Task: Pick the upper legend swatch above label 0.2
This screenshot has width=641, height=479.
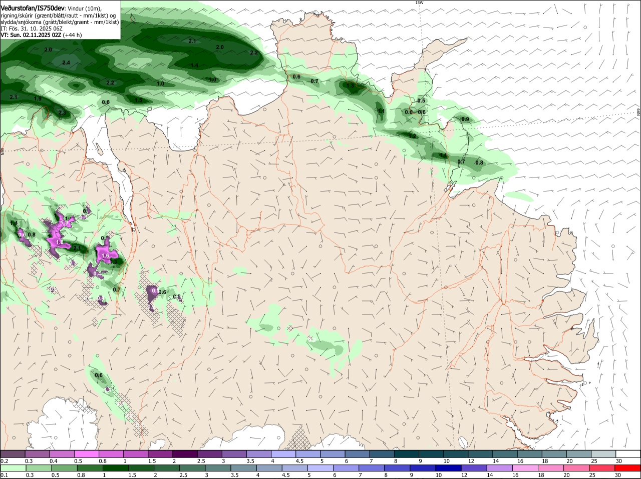Action: point(13,454)
